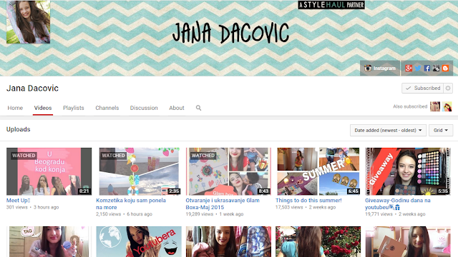Viewport: 458px width, 257px height.
Task: Play the Giveaway palette thumbnail
Action: [408, 171]
